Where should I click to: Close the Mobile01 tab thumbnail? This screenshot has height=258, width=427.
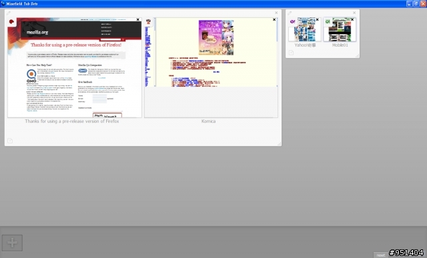click(352, 19)
